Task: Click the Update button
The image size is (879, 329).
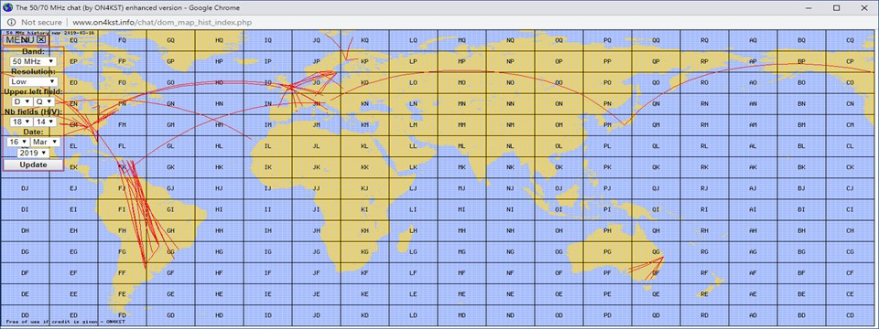Action: [33, 165]
